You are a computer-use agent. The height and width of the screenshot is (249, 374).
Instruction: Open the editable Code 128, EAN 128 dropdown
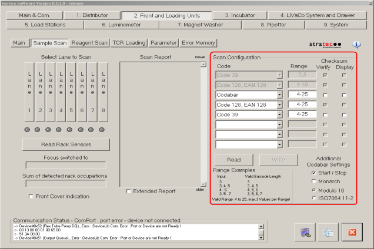(x=279, y=105)
